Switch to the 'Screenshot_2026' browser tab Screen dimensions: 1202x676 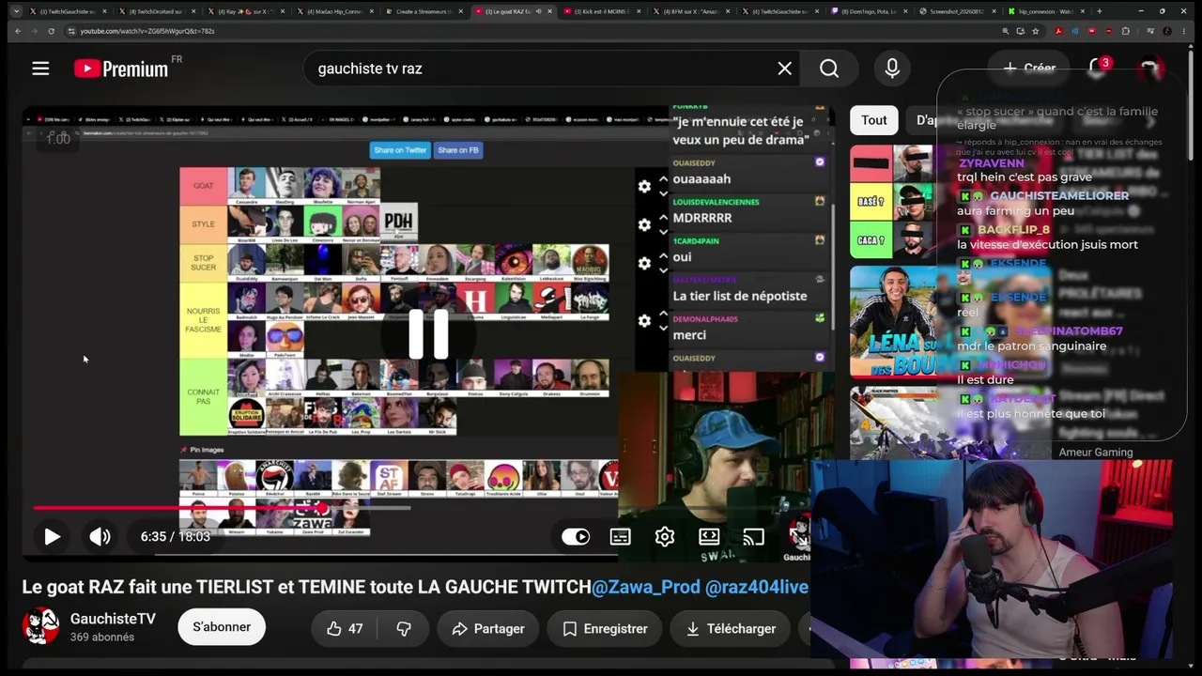[958, 11]
